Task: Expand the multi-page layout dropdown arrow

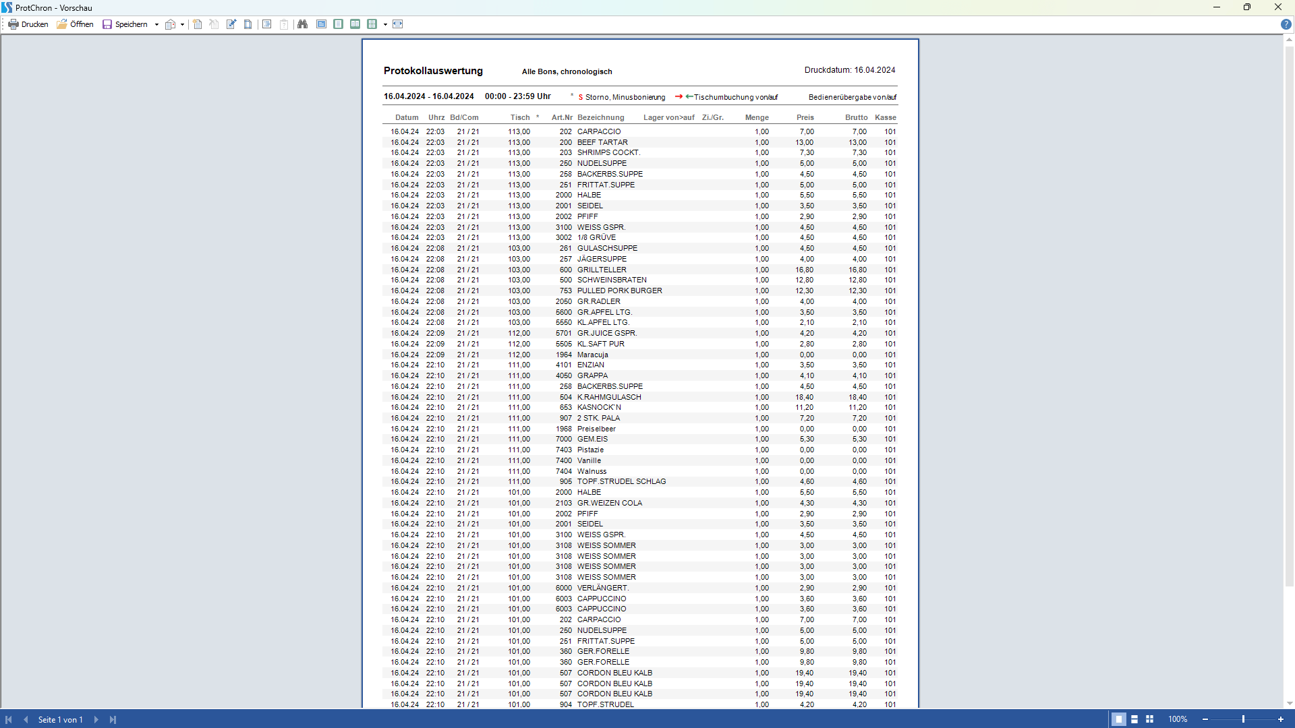Action: point(385,24)
